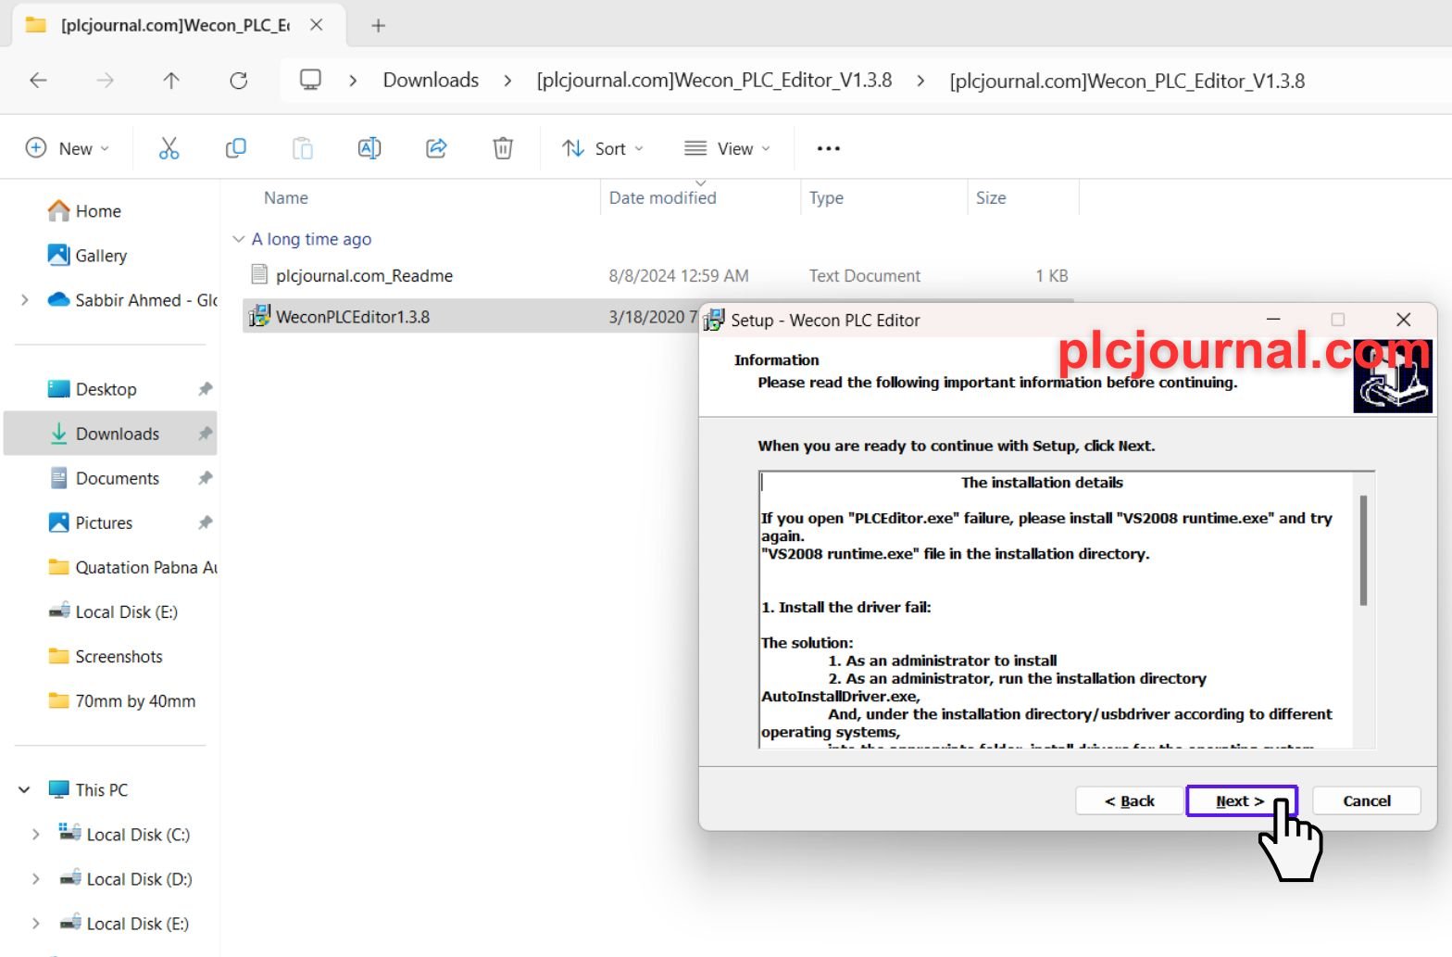Click Back in Setup wizard
The height and width of the screenshot is (957, 1452).
[1130, 801]
